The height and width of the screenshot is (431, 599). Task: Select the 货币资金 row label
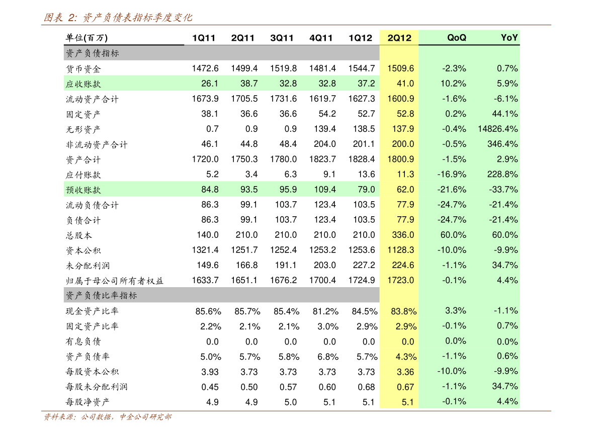coord(83,69)
